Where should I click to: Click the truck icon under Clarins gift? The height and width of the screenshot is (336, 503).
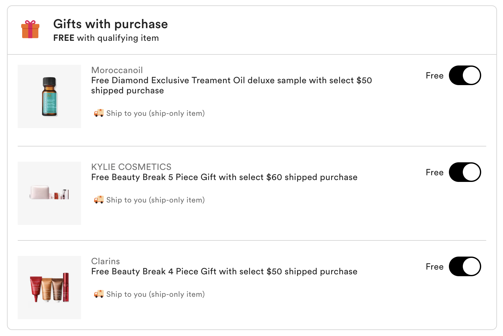tap(99, 294)
